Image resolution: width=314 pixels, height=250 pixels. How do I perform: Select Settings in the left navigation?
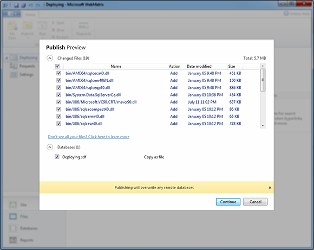pyautogui.click(x=27, y=75)
